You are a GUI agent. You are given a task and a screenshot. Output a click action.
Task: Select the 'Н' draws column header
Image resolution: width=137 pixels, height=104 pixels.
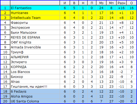pyautogui.click(x=83, y=3)
